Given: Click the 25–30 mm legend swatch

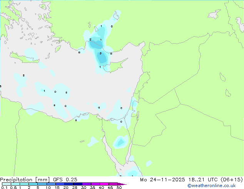Looking at the screenshot, I should click(x=78, y=184).
